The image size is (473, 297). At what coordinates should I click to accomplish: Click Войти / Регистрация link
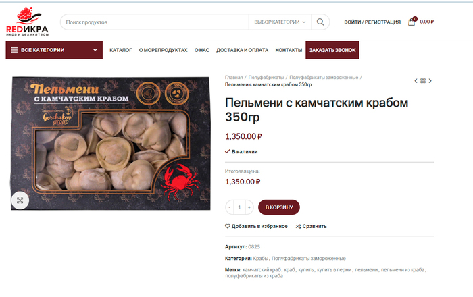click(x=372, y=22)
